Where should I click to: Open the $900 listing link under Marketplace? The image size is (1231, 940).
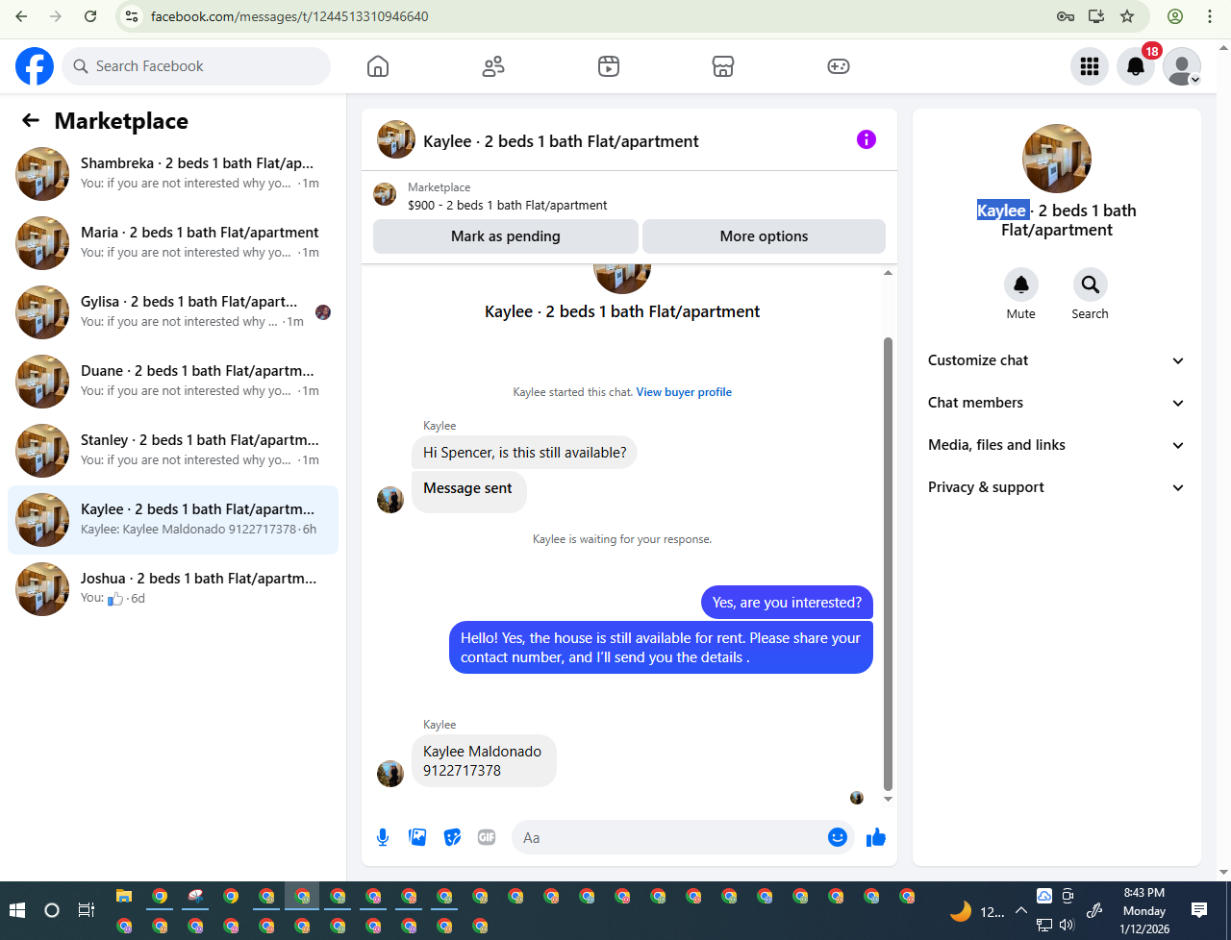click(508, 205)
